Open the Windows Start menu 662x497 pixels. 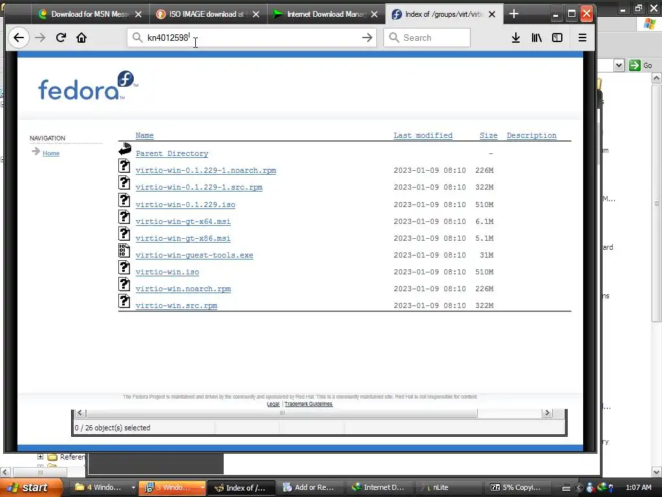point(31,487)
